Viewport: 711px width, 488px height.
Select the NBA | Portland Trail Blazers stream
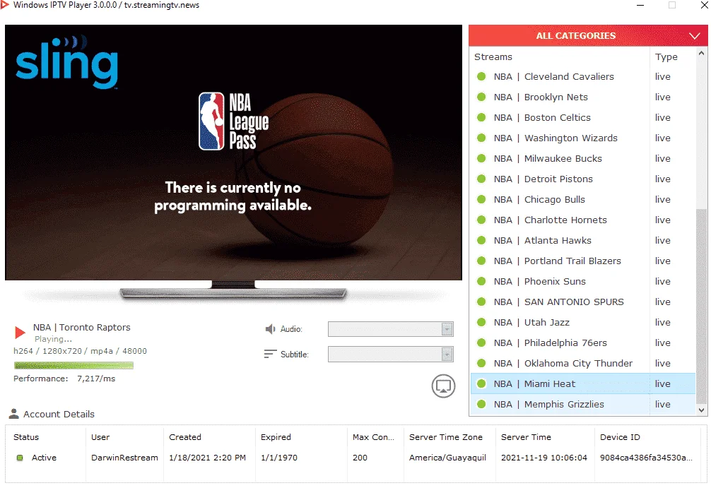(582, 261)
